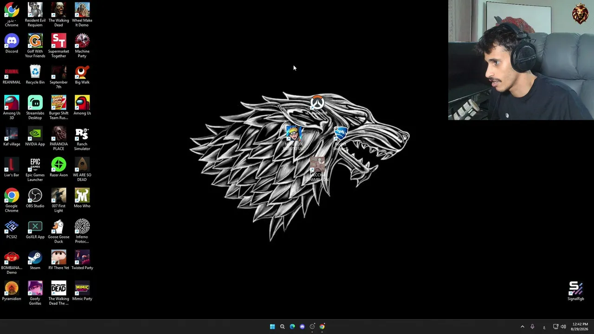Switch to OBS Studio in the taskbar
This screenshot has height=334, width=594.
pos(312,327)
